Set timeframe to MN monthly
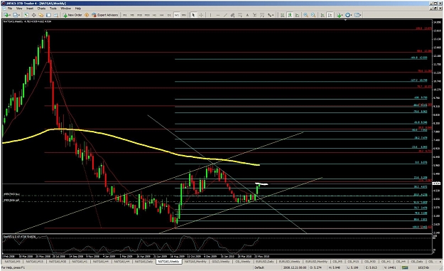 click(x=184, y=15)
